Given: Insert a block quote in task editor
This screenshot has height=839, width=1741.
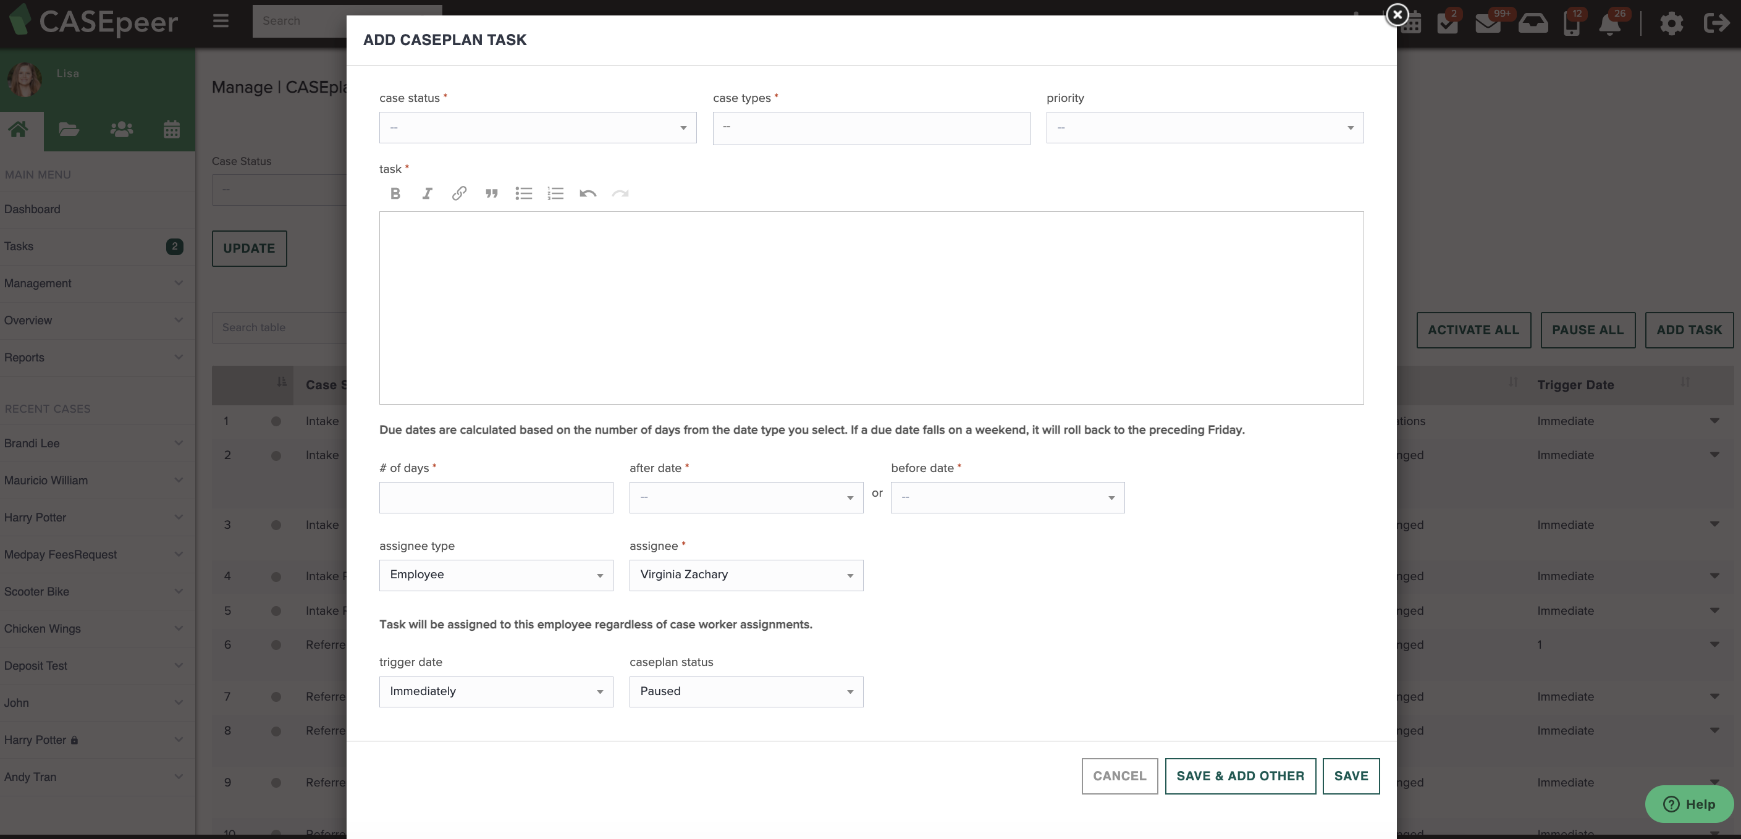Looking at the screenshot, I should tap(491, 193).
